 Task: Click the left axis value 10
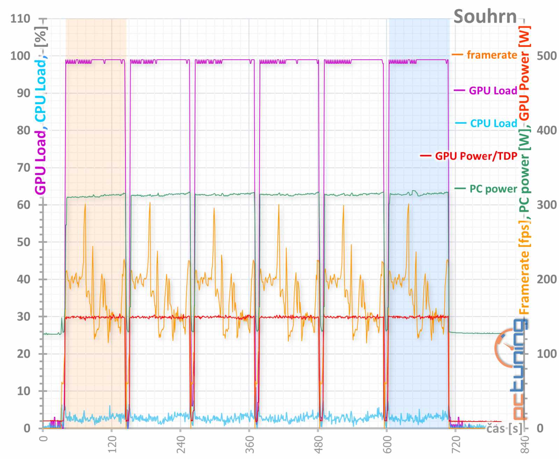click(x=24, y=391)
